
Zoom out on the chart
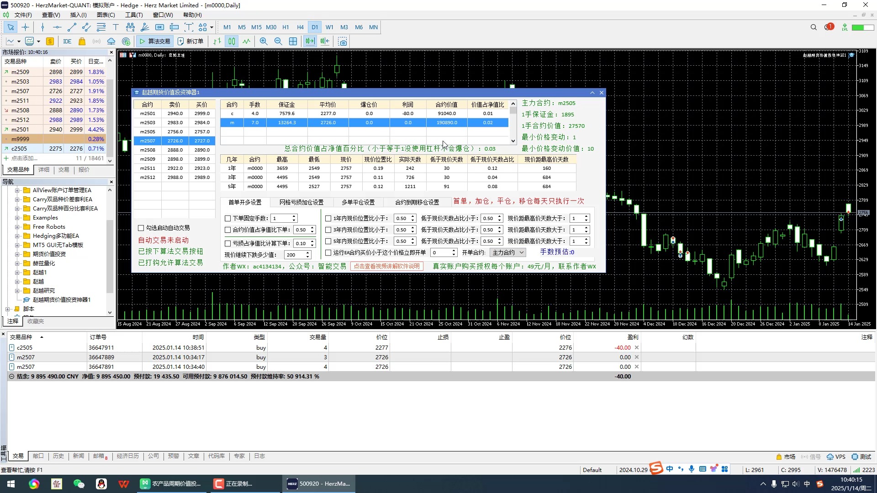tap(278, 42)
